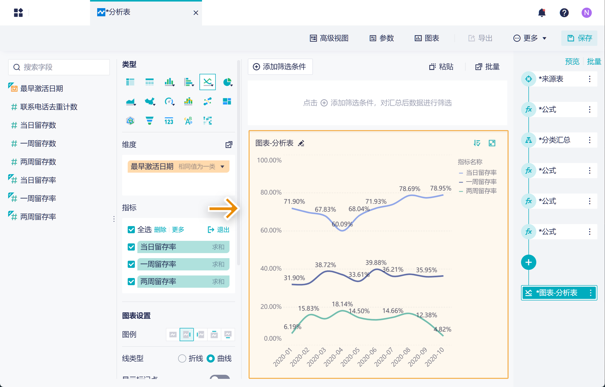Click the chart title edit pencil icon
605x387 pixels.
(x=301, y=143)
